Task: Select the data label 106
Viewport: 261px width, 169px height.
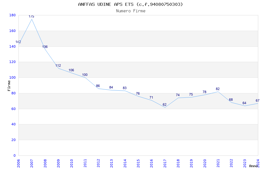Action: pyautogui.click(x=71, y=70)
